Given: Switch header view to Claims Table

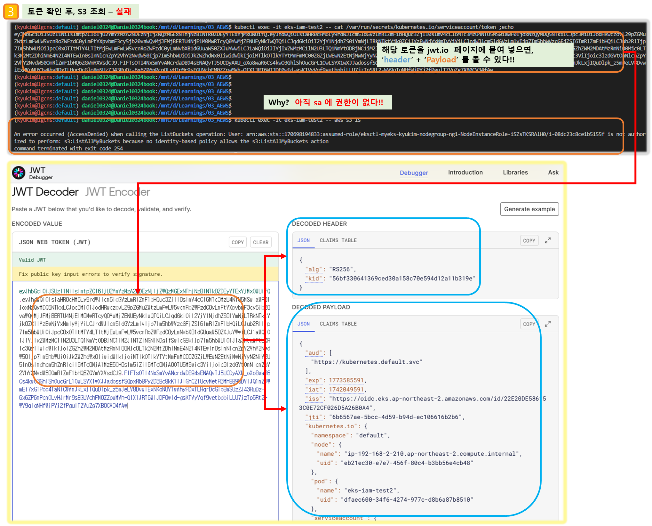Looking at the screenshot, I should 338,240.
